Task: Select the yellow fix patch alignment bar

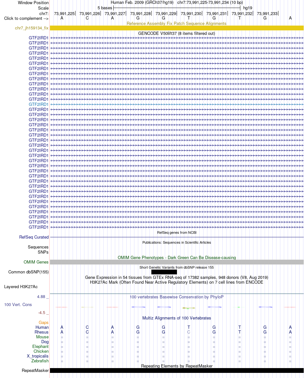Action: click(x=177, y=28)
